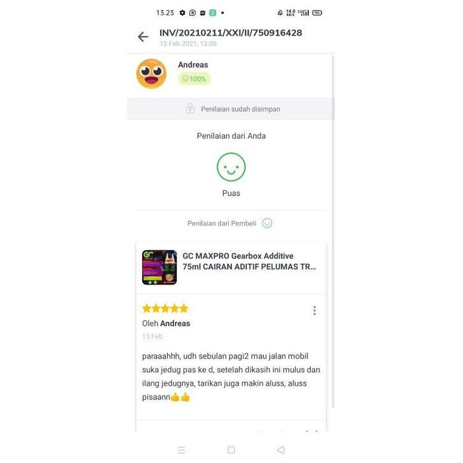Tap the small buyer rating smiley
The image size is (463, 463).
tap(267, 223)
